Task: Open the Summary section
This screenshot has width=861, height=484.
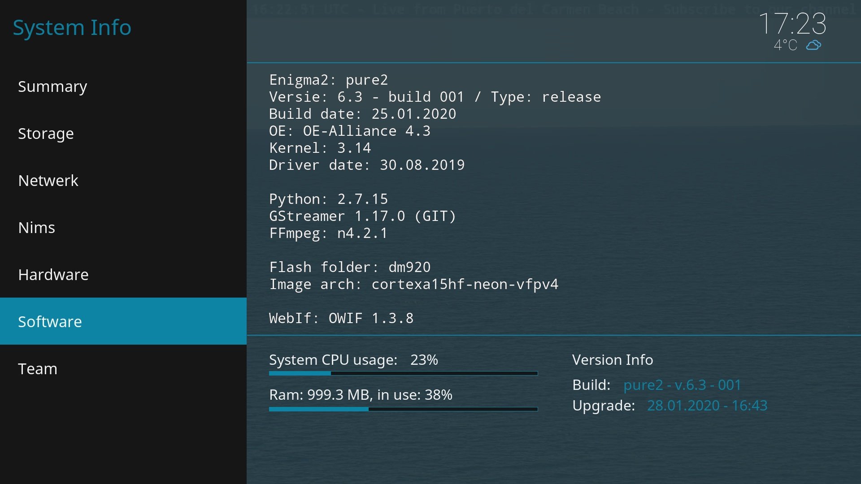Action: pyautogui.click(x=52, y=86)
